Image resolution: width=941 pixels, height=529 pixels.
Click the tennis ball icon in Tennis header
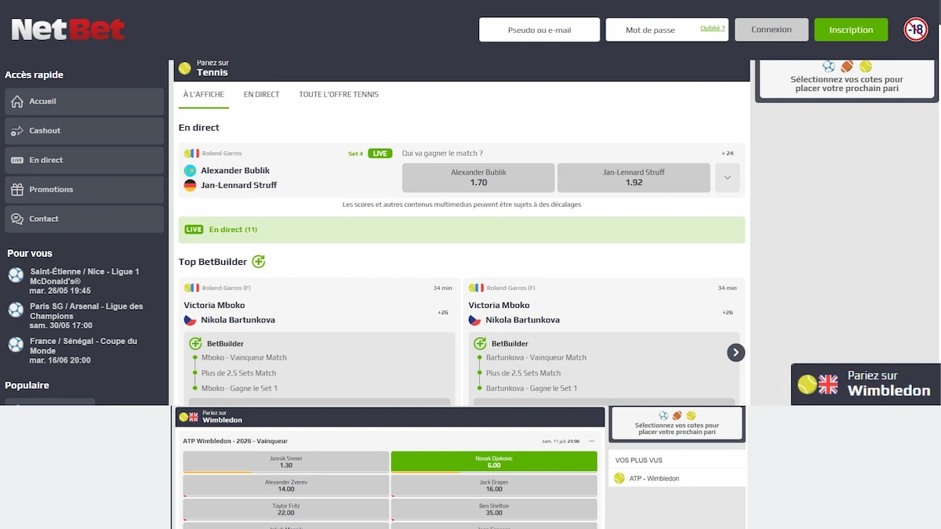[184, 68]
